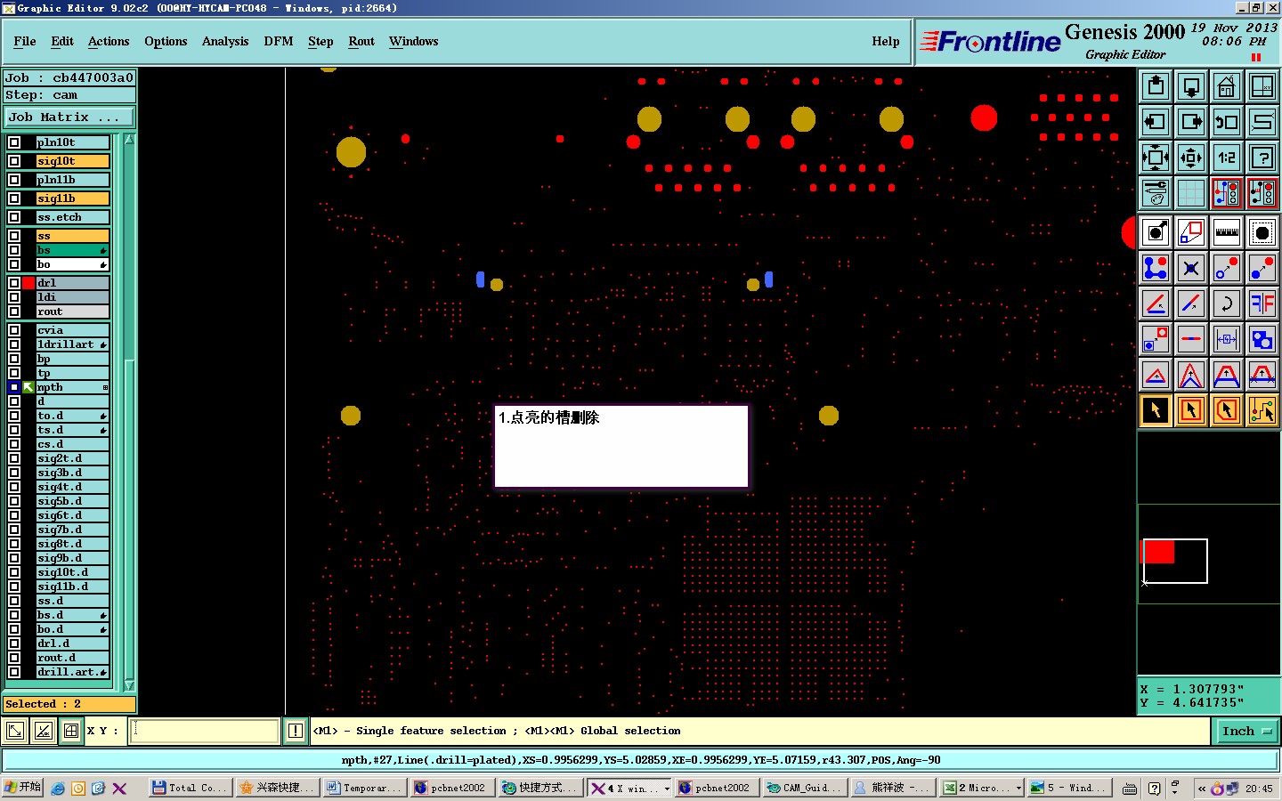Open the Actions menu
The height and width of the screenshot is (801, 1282).
[x=109, y=42]
